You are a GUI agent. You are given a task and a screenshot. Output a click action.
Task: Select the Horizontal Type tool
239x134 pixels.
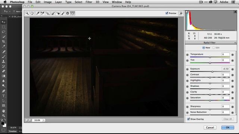coord(3,96)
